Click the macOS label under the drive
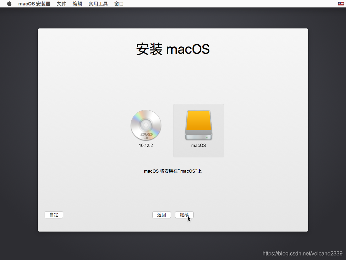The width and height of the screenshot is (346, 260). coord(199,146)
